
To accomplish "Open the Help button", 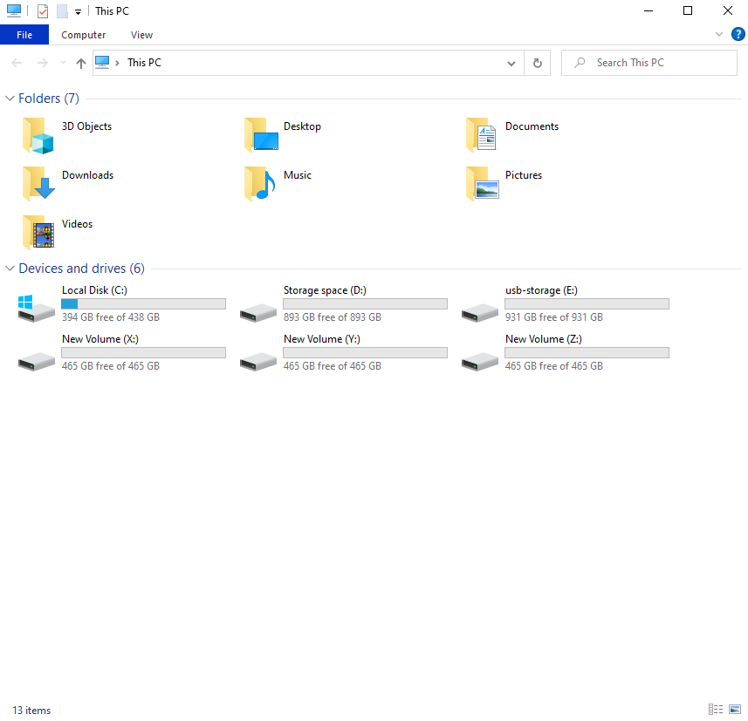I will click(738, 34).
